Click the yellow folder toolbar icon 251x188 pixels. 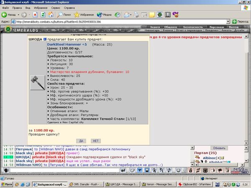click(152, 15)
